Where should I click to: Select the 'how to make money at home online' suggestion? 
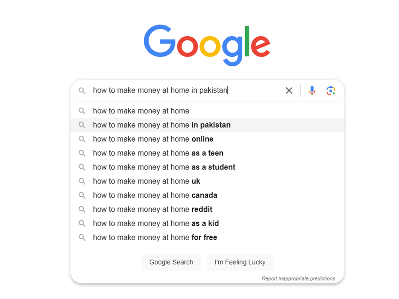(153, 139)
